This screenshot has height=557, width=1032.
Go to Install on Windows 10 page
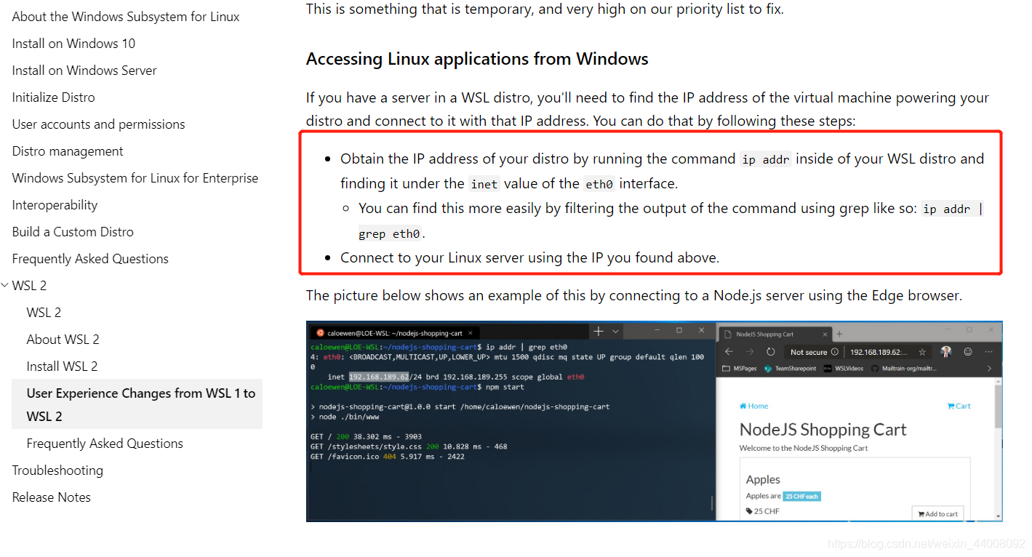(73, 44)
